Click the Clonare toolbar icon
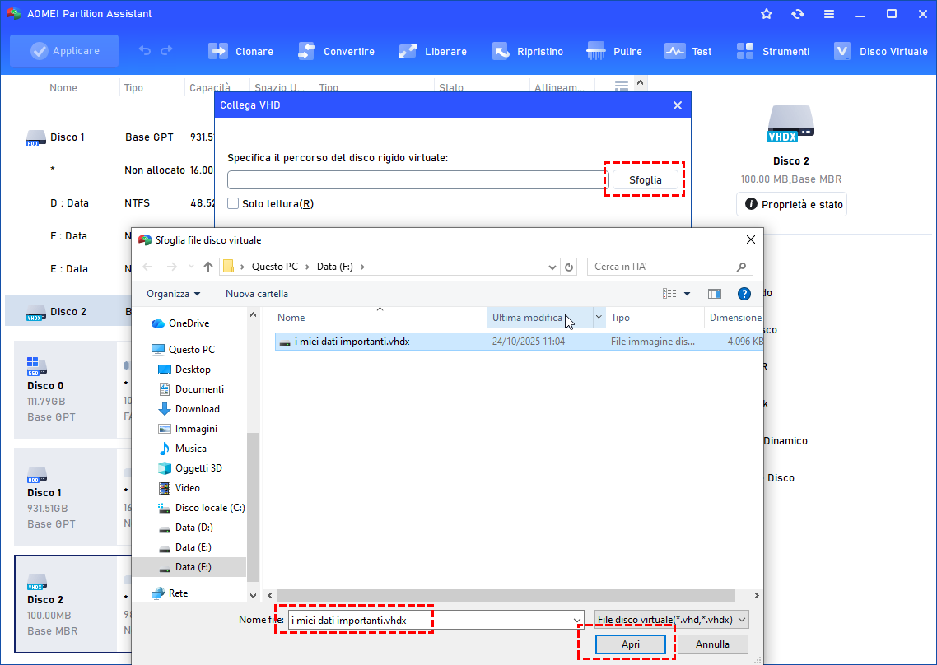Viewport: 937px width, 665px height. coord(217,51)
